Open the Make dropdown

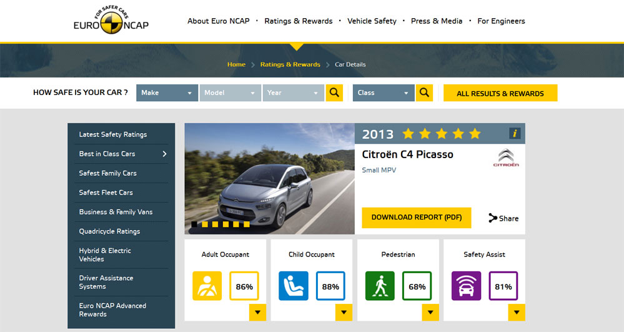coord(167,93)
